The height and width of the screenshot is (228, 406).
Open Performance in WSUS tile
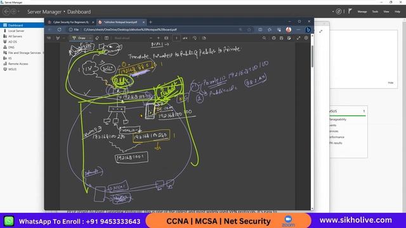(x=337, y=137)
